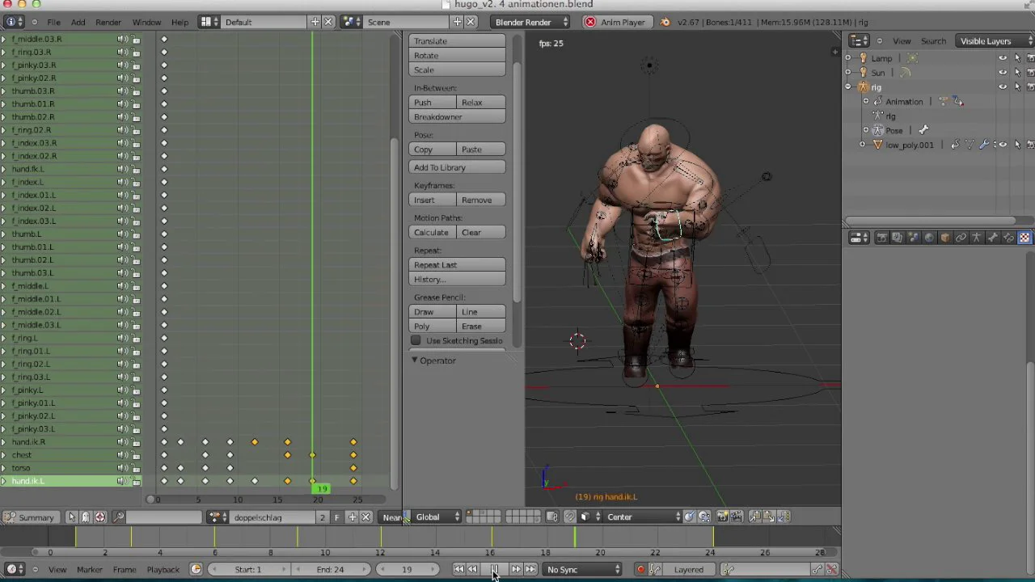1035x582 pixels.
Task: Click the Anim Player stop icon
Action: (x=590, y=22)
